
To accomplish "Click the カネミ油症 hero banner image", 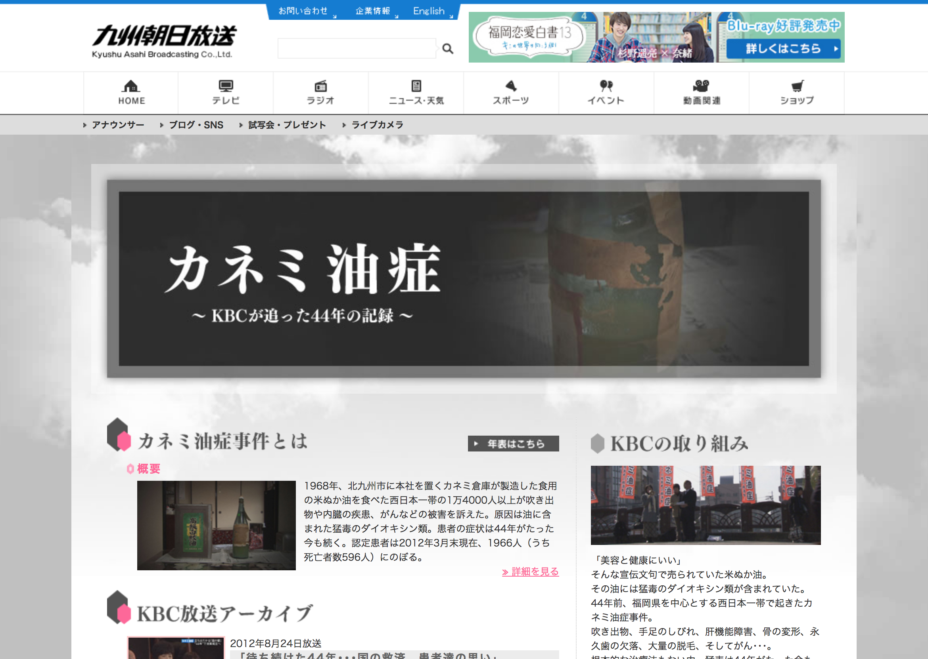I will coord(464,279).
